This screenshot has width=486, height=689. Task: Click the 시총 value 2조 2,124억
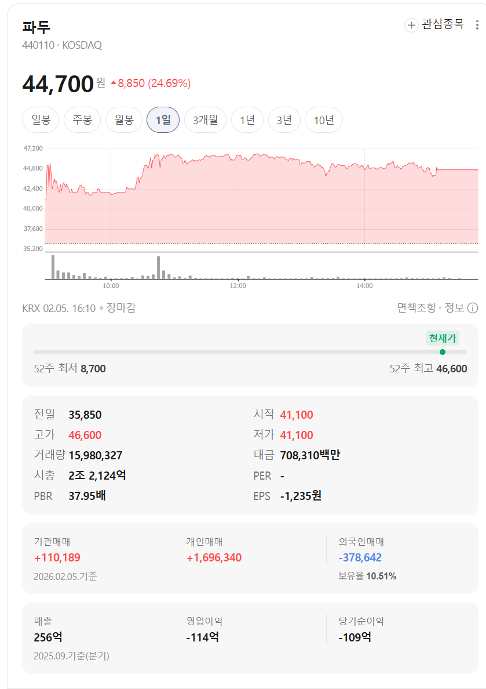pos(97,476)
